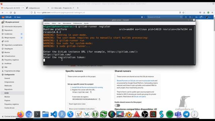Reload the current browser page

[x=11, y=12]
